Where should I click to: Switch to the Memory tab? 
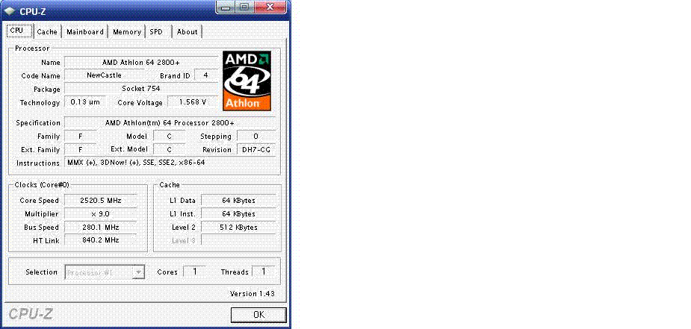point(126,31)
